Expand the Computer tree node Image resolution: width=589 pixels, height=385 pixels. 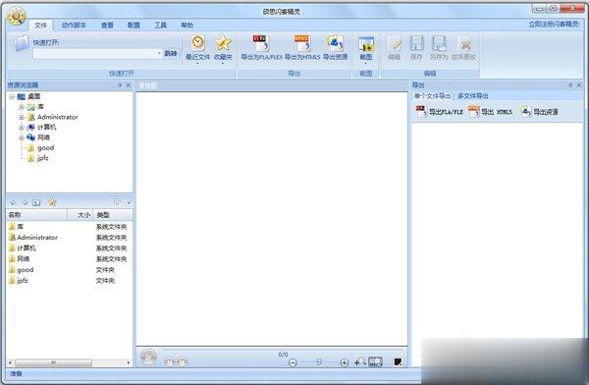(x=22, y=128)
